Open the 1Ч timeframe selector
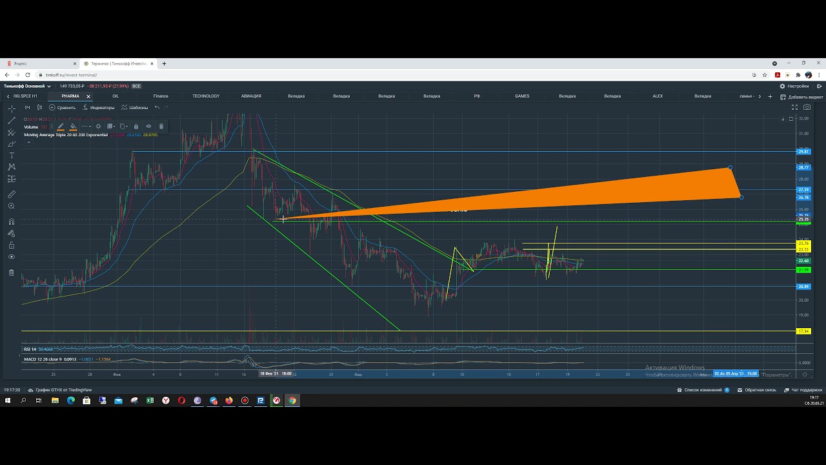Screen dimensions: 826x465 (27, 107)
